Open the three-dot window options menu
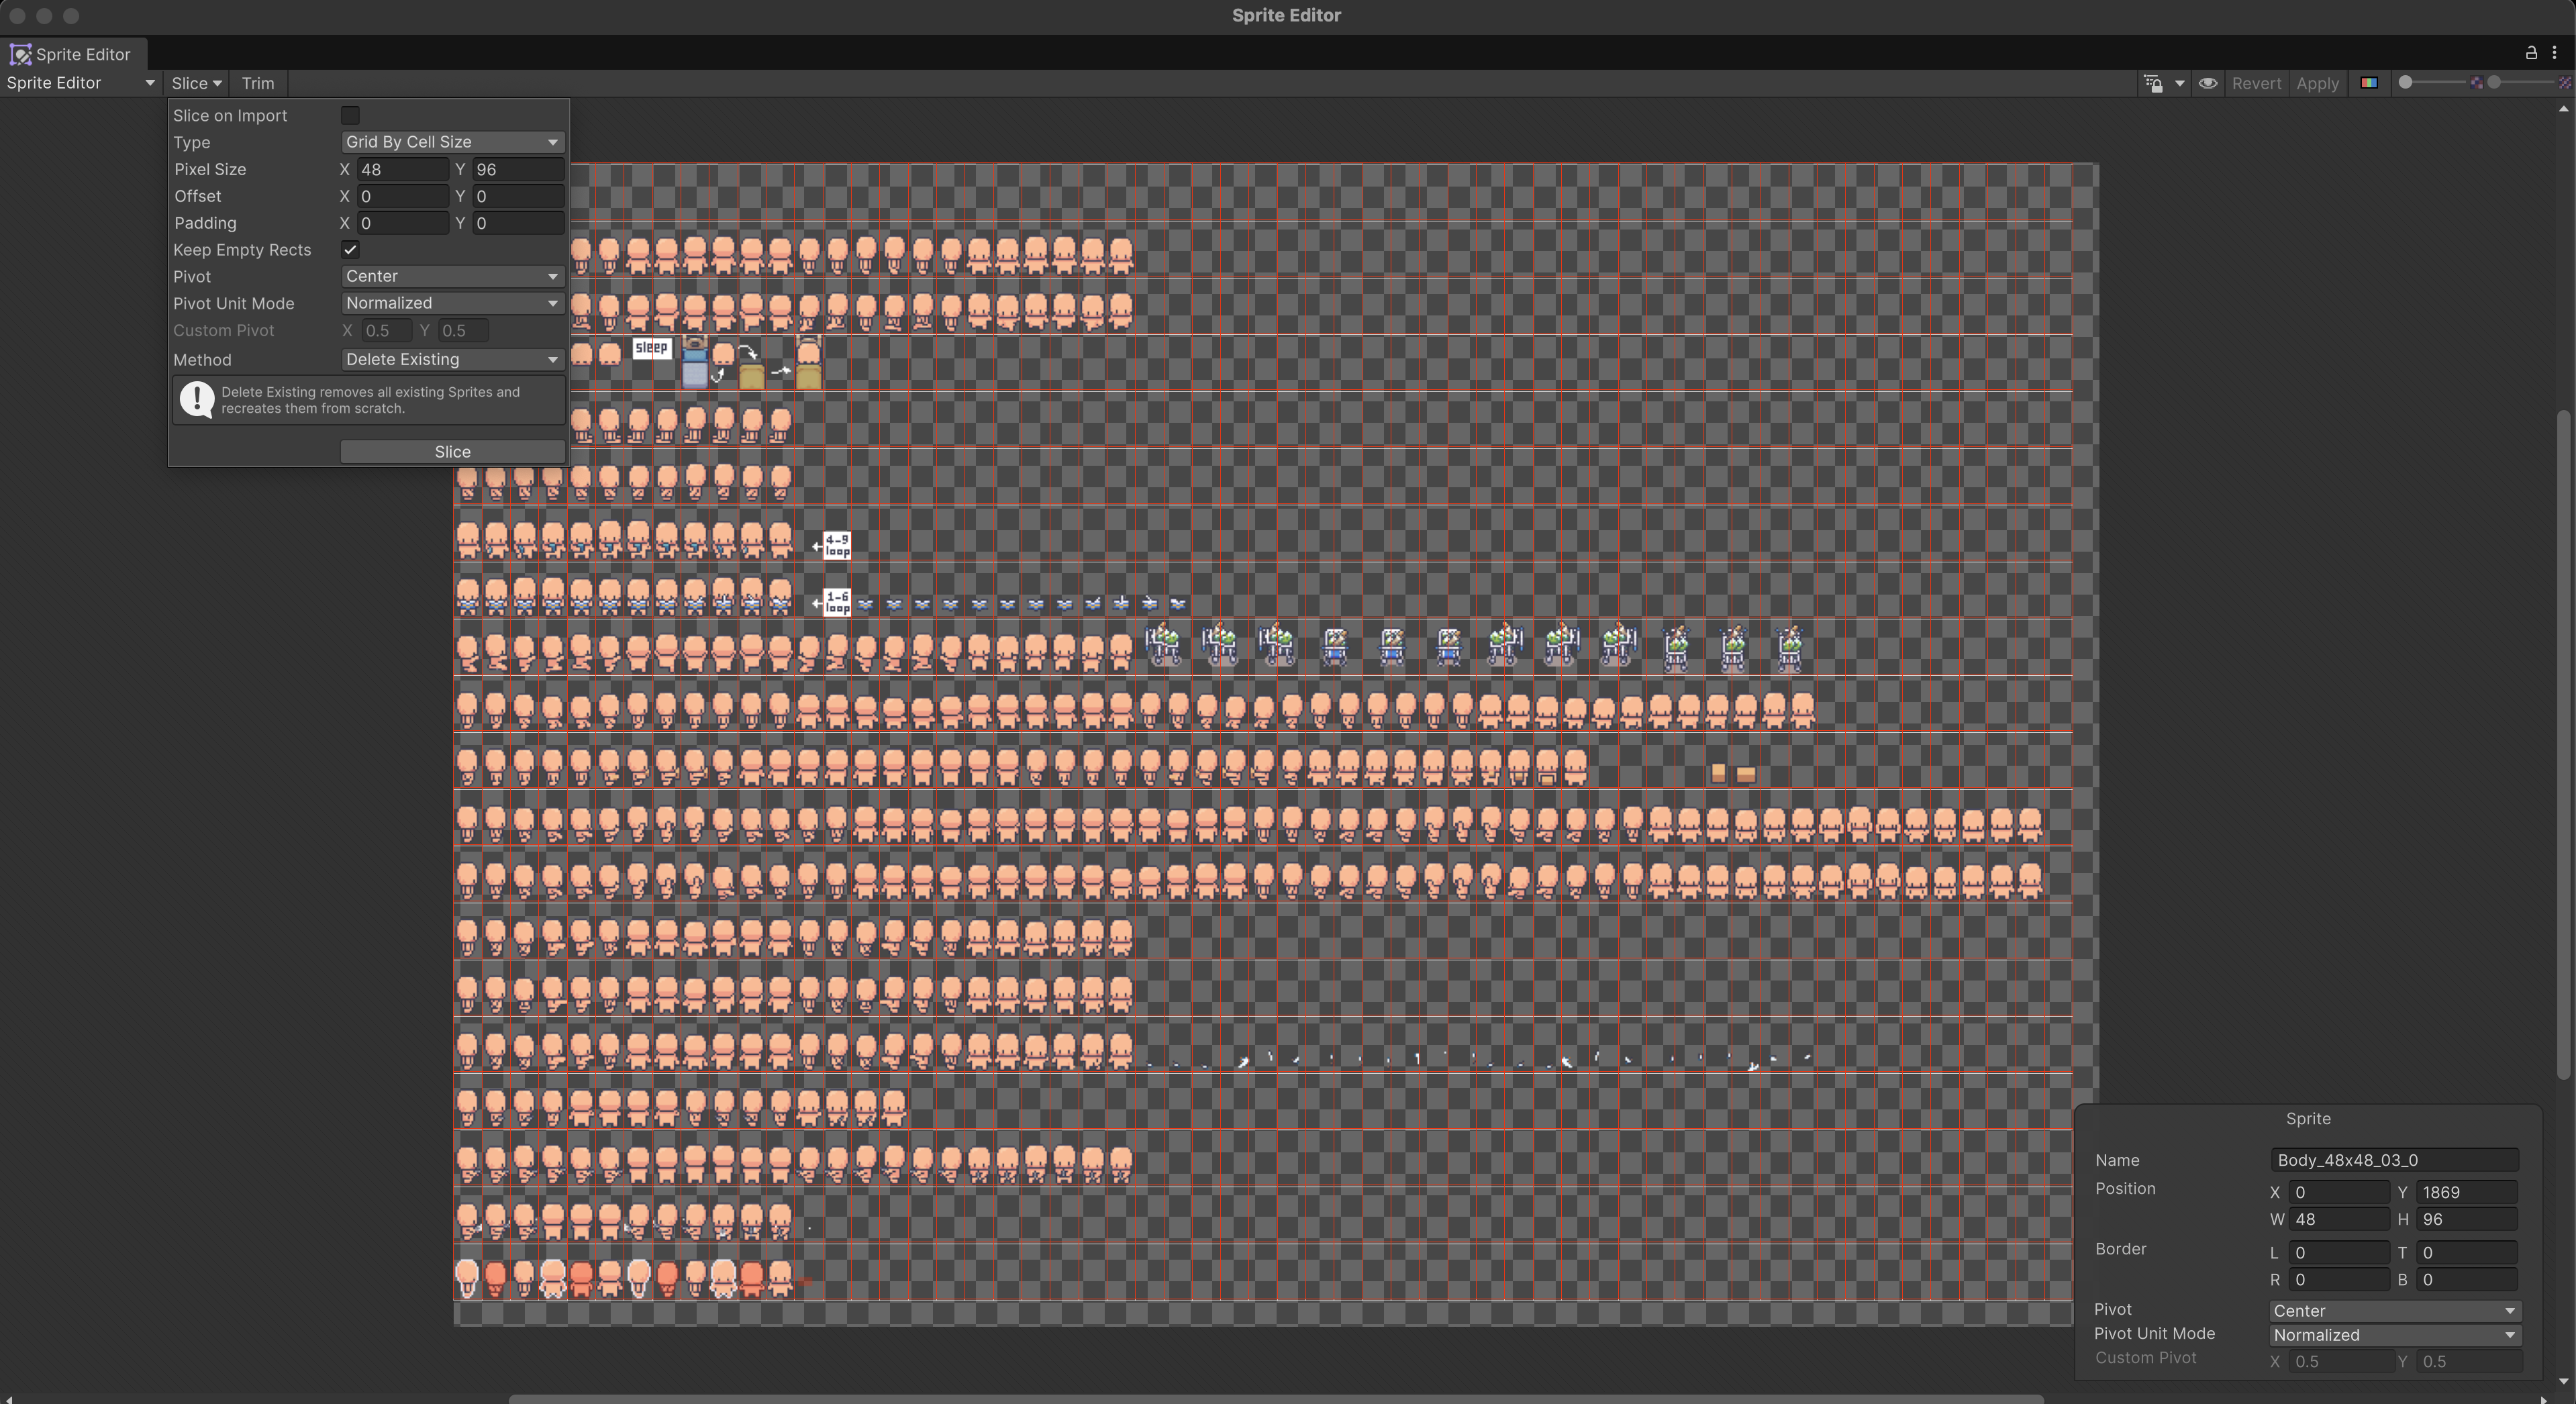The image size is (2576, 1404). [2554, 53]
